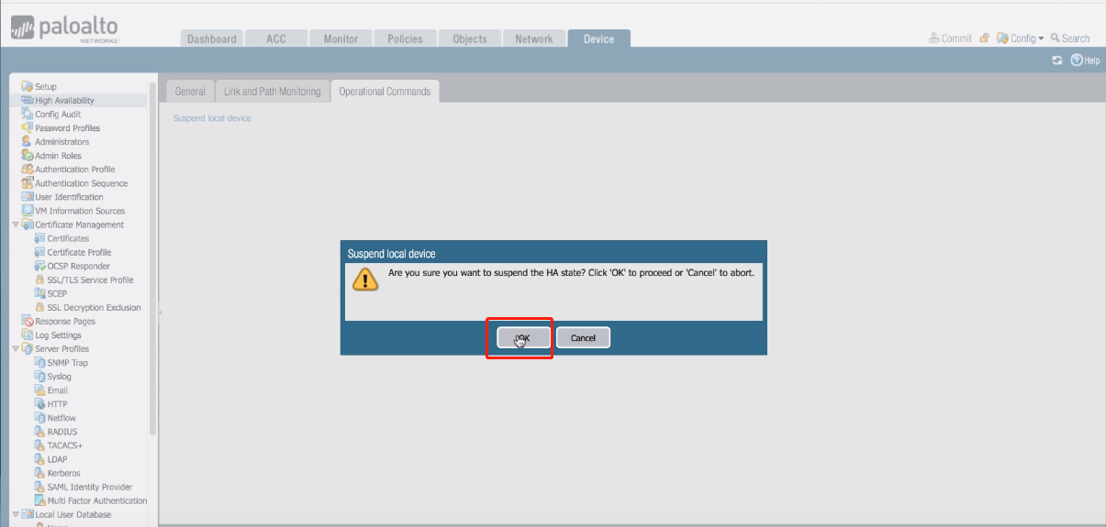
Task: Click the refresh icon next to Help
Action: pyautogui.click(x=1057, y=60)
